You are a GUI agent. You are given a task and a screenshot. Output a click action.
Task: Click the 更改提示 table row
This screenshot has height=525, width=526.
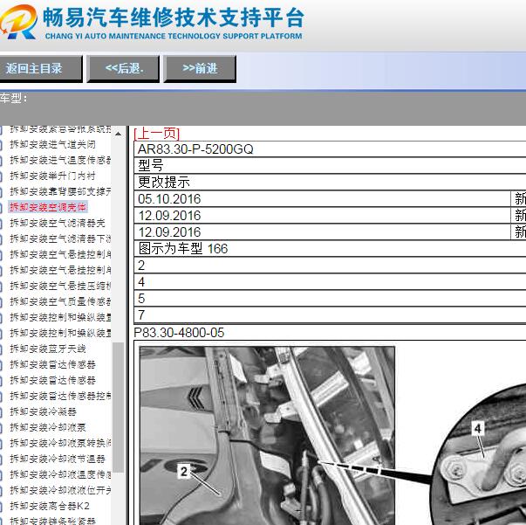coord(330,182)
